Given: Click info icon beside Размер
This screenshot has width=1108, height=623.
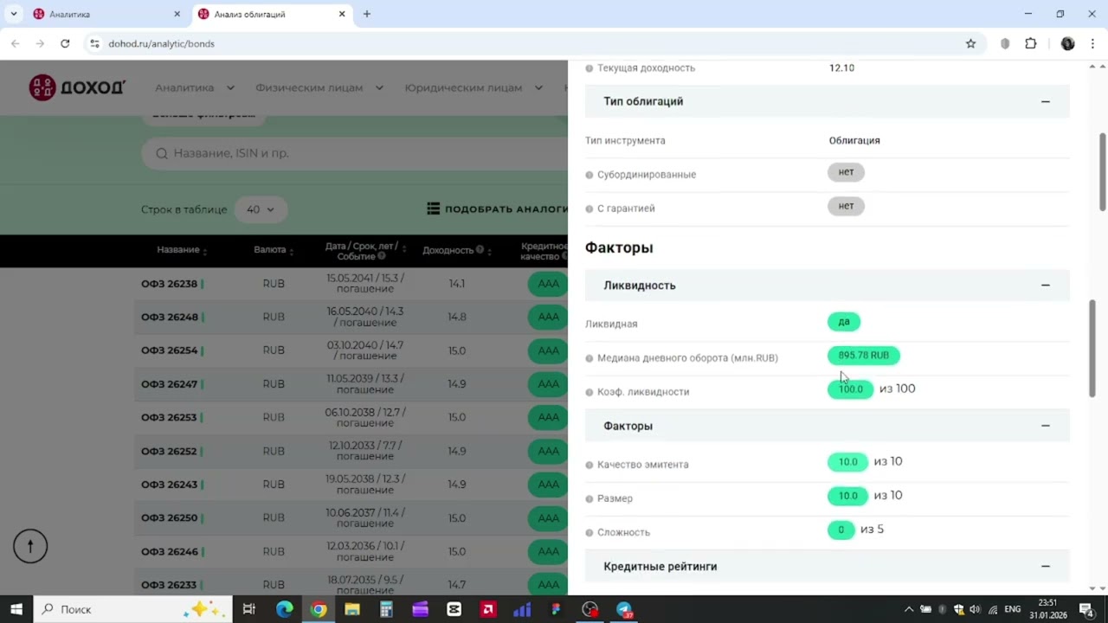Looking at the screenshot, I should coord(589,498).
